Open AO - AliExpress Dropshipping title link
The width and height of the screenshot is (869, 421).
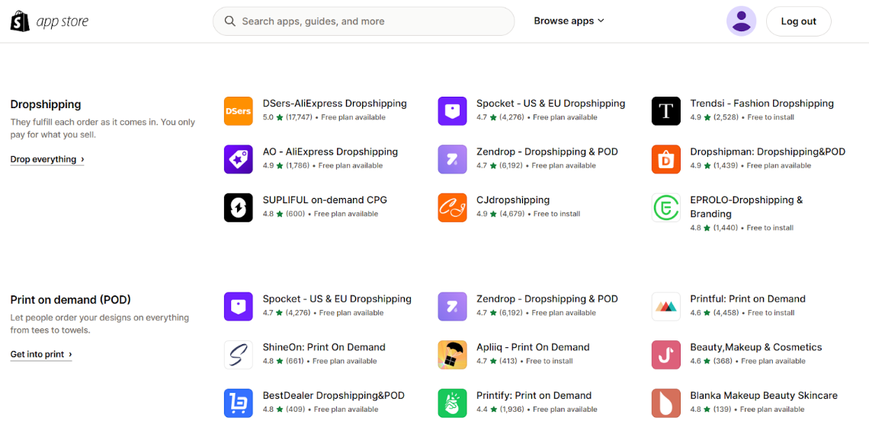[330, 151]
